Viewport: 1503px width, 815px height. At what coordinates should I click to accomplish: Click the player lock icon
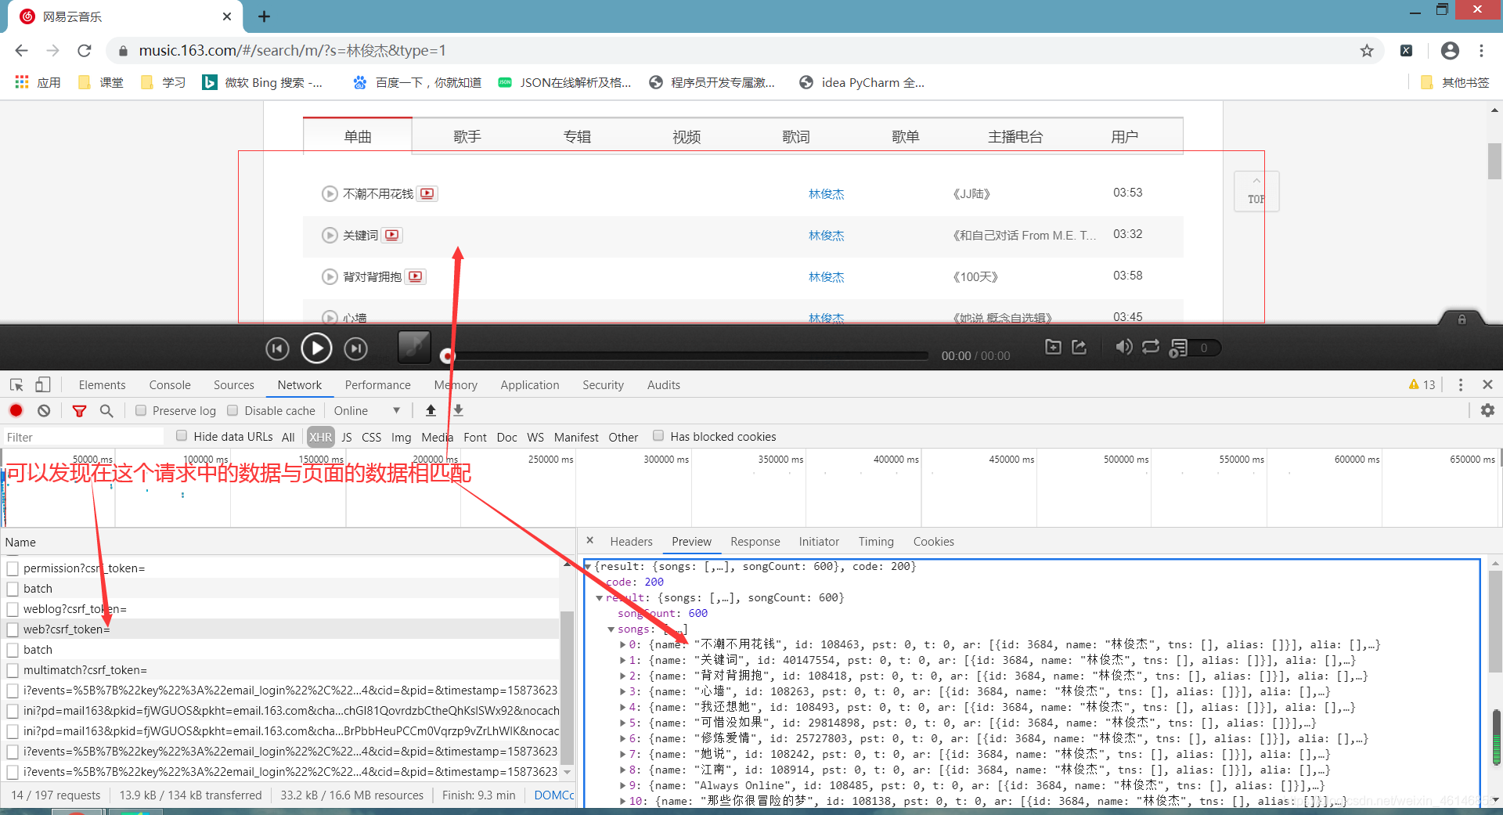click(x=1462, y=319)
